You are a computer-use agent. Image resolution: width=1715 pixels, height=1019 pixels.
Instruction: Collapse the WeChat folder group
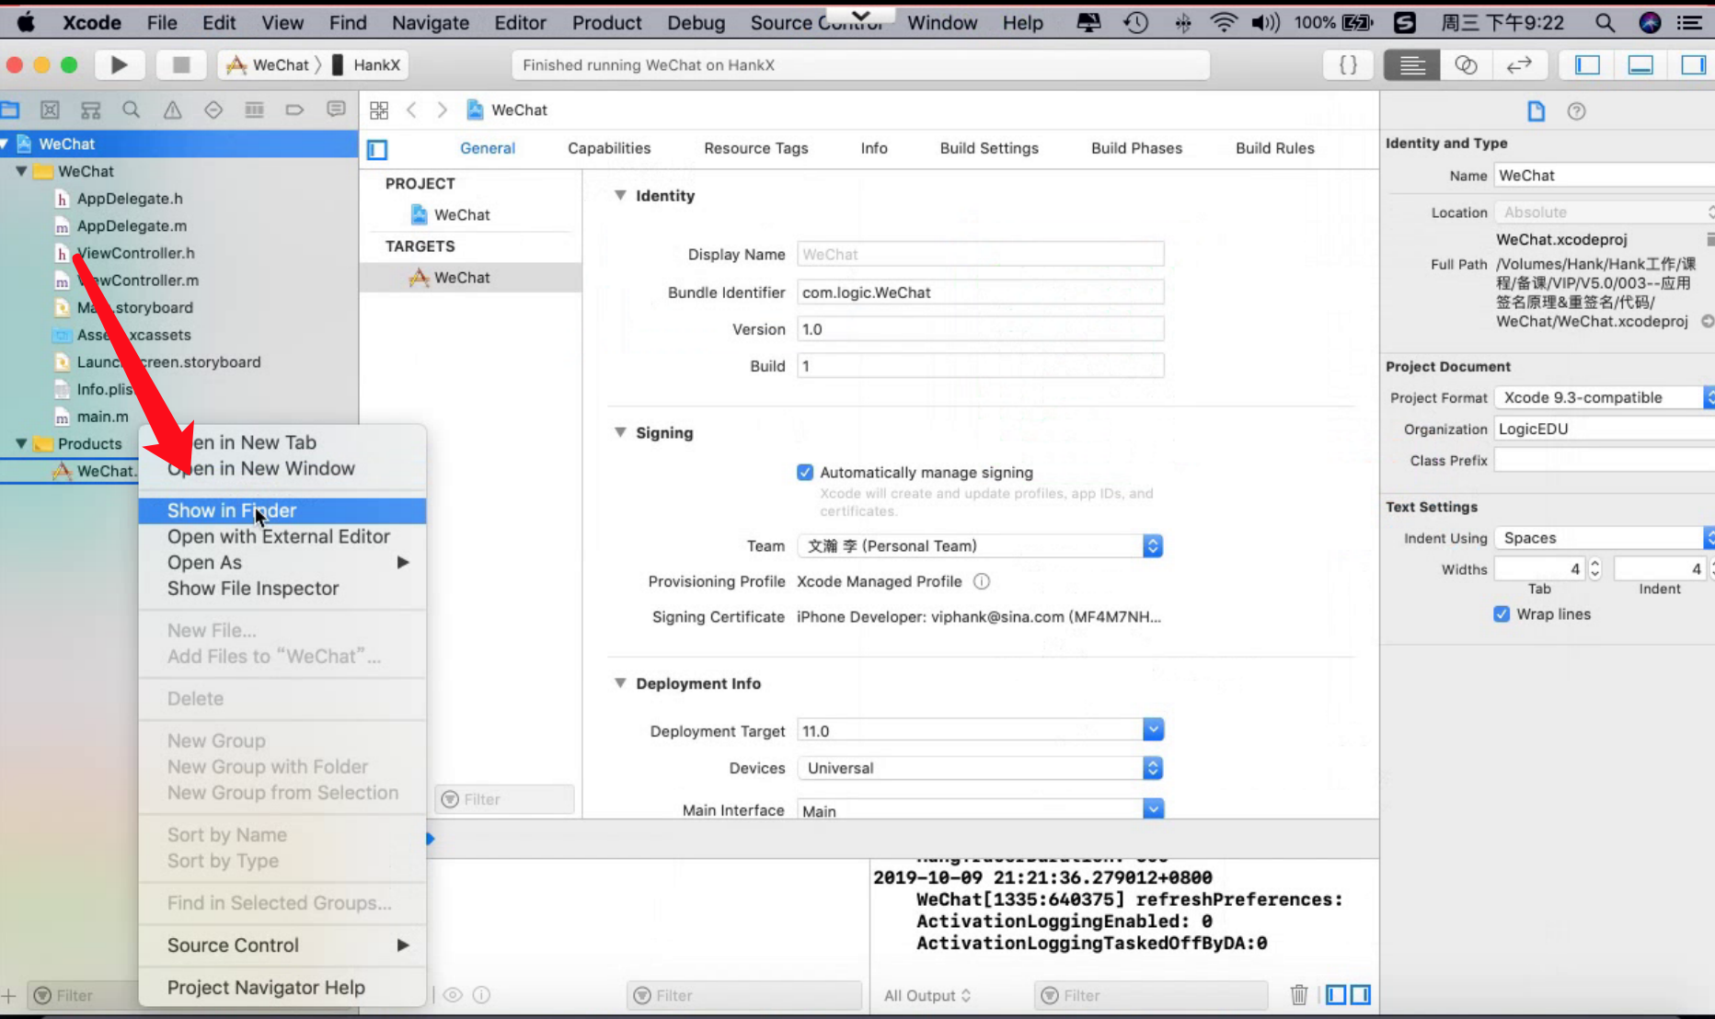[x=21, y=171]
